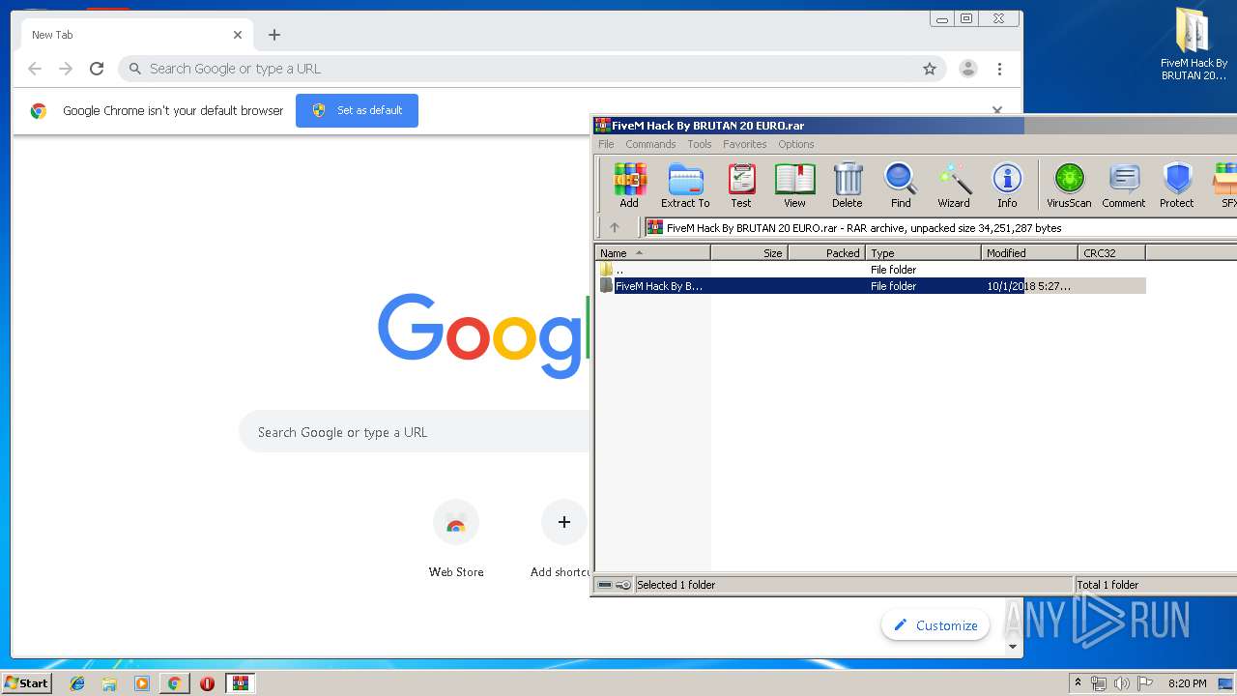Click the Chrome page scrollbar down arrow
The height and width of the screenshot is (696, 1237).
coord(1013,647)
